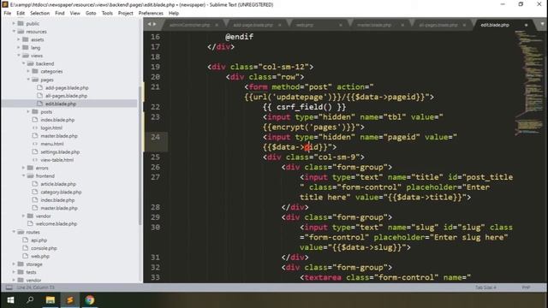Viewport: 548px width, 308px height.
Task: Click the public folder icon
Action: tap(21, 23)
